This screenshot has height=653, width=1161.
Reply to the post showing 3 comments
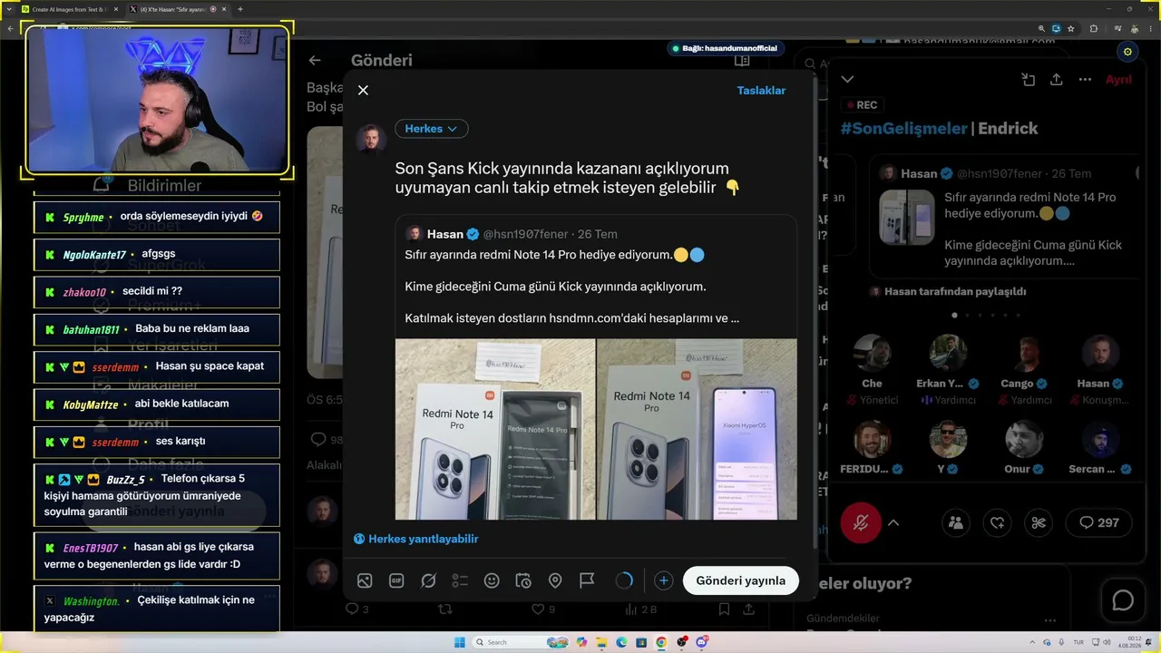(356, 609)
